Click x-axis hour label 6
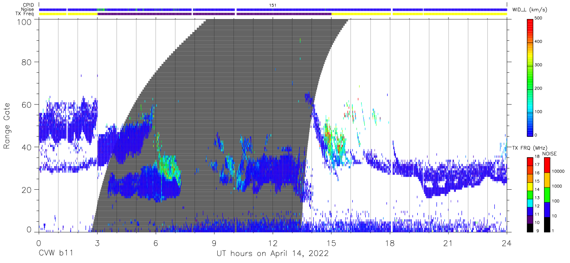Image resolution: width=570 pixels, height=263 pixels. pyautogui.click(x=155, y=243)
